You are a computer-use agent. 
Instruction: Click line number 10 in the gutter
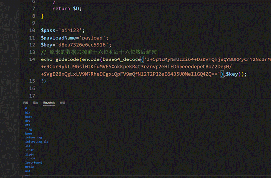[x=32, y=30]
